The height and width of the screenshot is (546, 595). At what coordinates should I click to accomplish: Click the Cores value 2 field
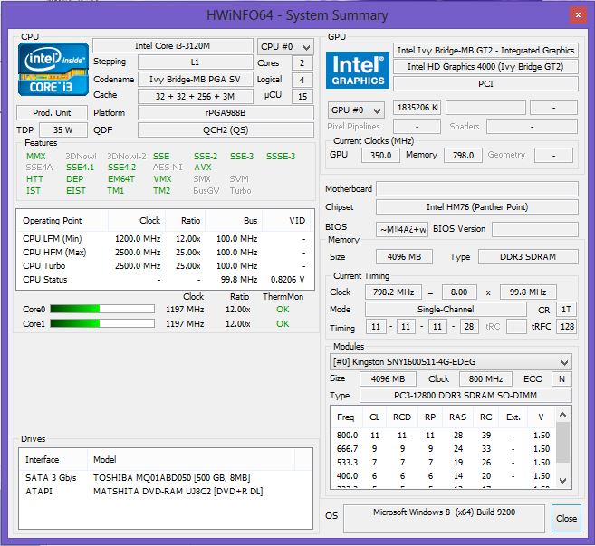click(302, 63)
